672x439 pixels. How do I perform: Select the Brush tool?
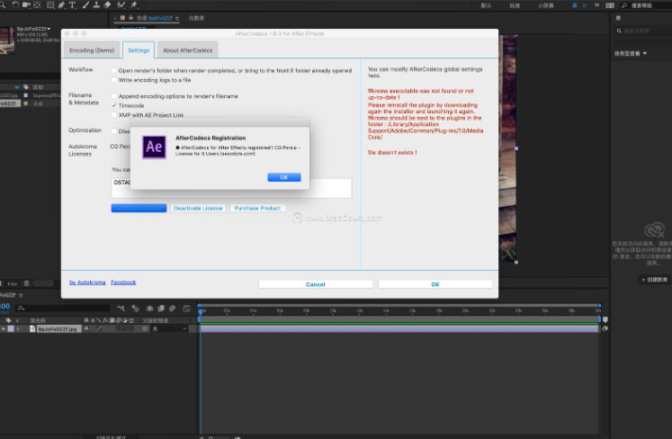pos(85,4)
